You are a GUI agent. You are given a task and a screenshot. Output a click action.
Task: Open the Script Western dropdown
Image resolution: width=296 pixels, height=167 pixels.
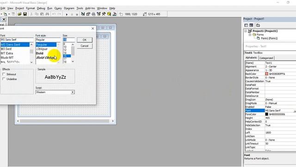[73, 92]
